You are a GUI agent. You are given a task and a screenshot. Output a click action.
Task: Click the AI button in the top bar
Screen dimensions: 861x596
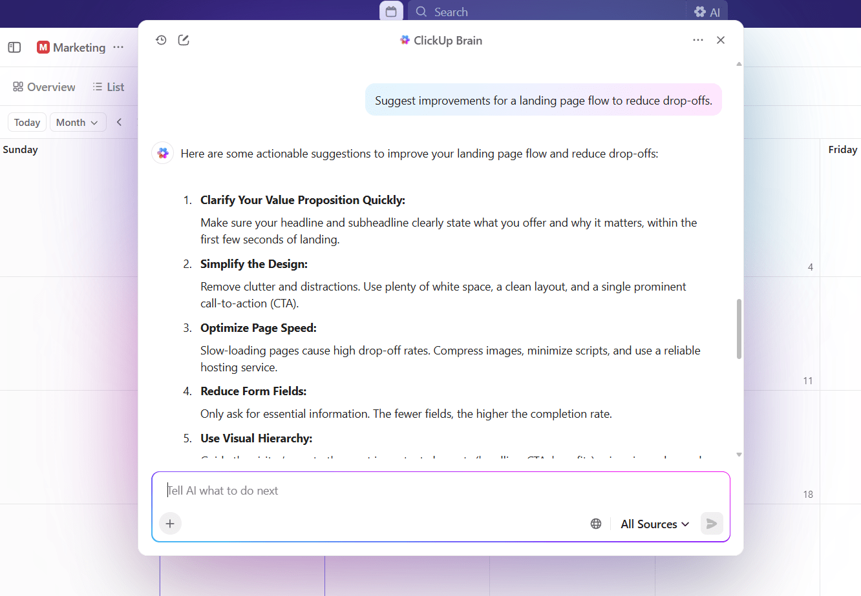click(707, 12)
